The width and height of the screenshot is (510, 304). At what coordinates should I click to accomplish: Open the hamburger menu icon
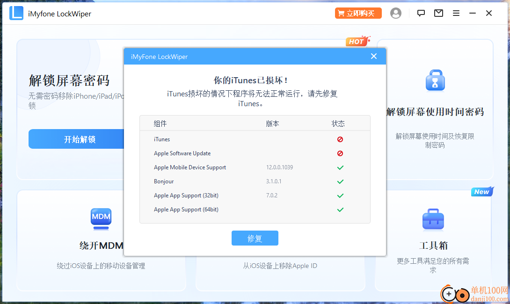(456, 13)
